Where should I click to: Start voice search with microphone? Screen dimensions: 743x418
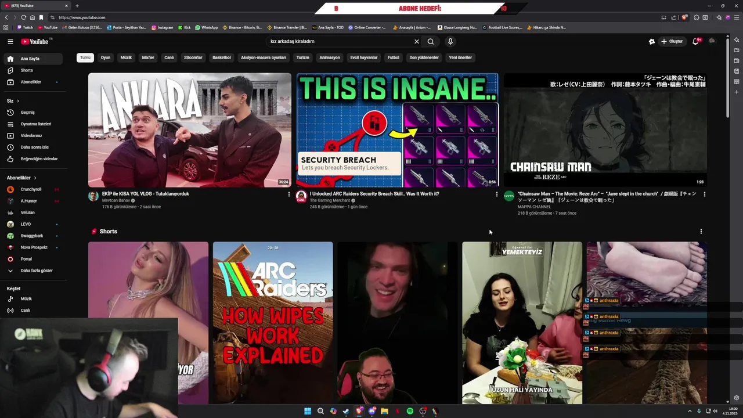coord(450,42)
